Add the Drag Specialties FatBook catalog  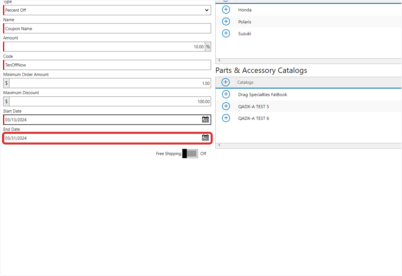(226, 94)
